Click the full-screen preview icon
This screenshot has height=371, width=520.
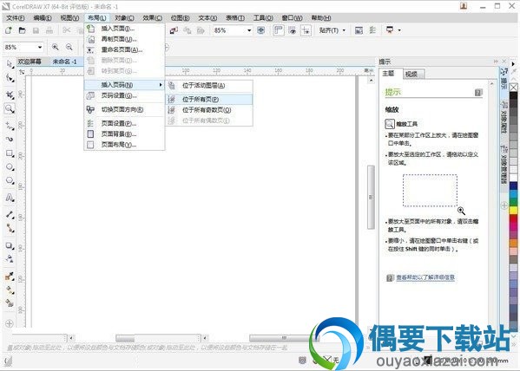[261, 30]
